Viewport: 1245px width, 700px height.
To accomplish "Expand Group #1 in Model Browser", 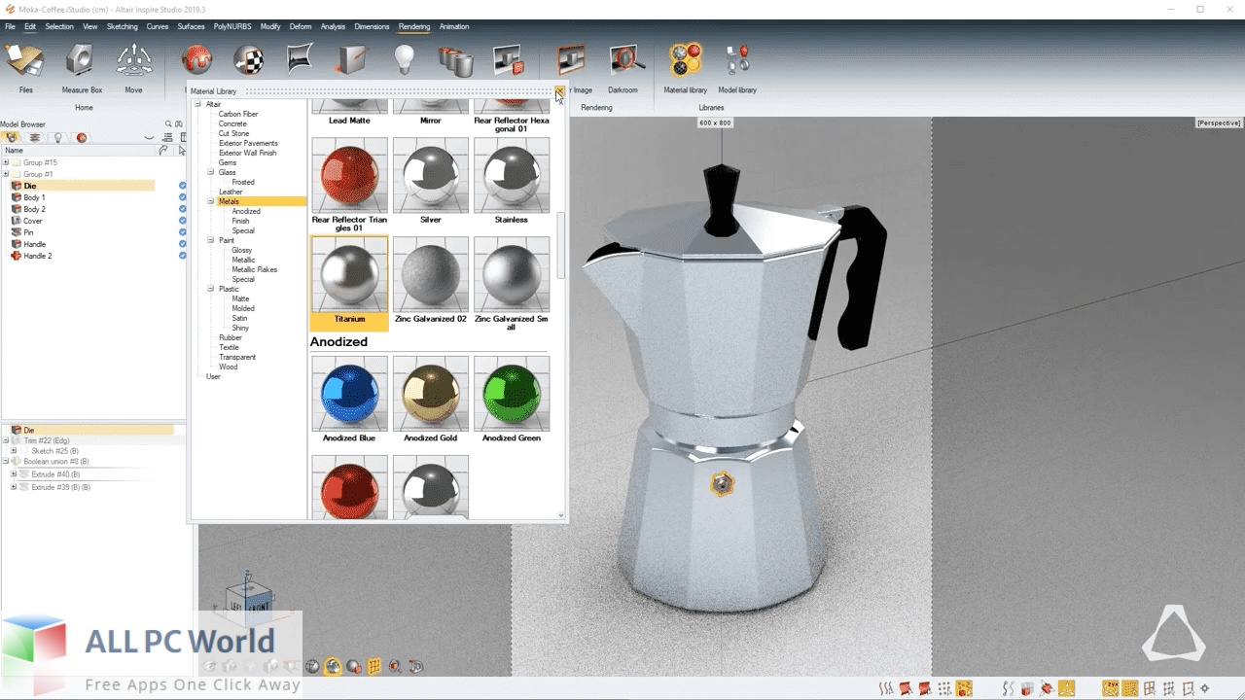I will click(6, 174).
